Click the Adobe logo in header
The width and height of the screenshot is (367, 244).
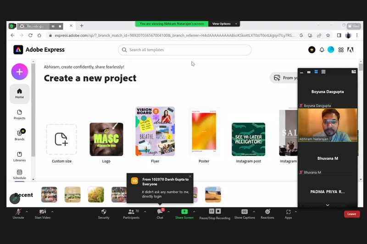350,50
